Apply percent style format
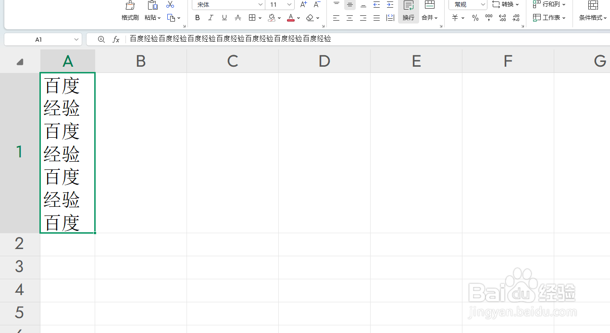 [x=475, y=18]
